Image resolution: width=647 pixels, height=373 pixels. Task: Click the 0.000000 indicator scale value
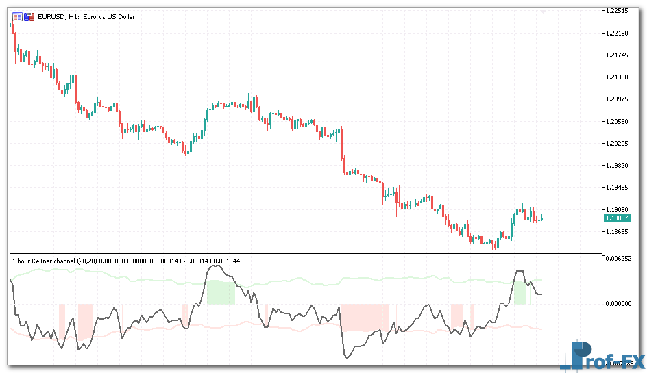(620, 303)
